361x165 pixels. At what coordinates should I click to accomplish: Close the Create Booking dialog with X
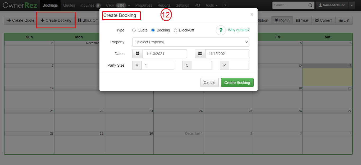(252, 15)
